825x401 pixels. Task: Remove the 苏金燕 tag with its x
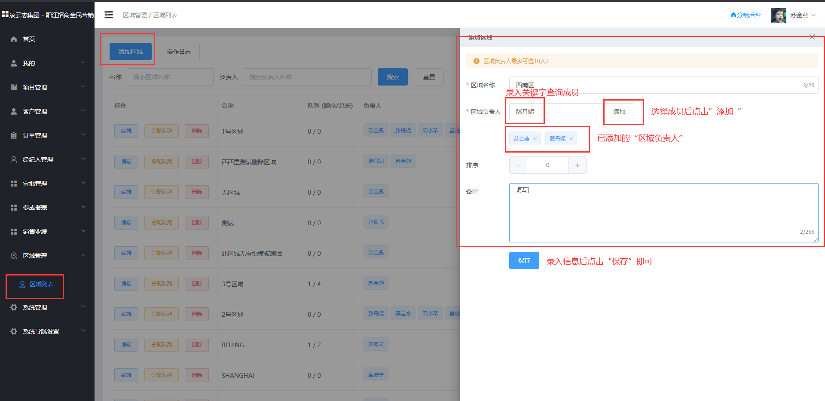pos(535,138)
